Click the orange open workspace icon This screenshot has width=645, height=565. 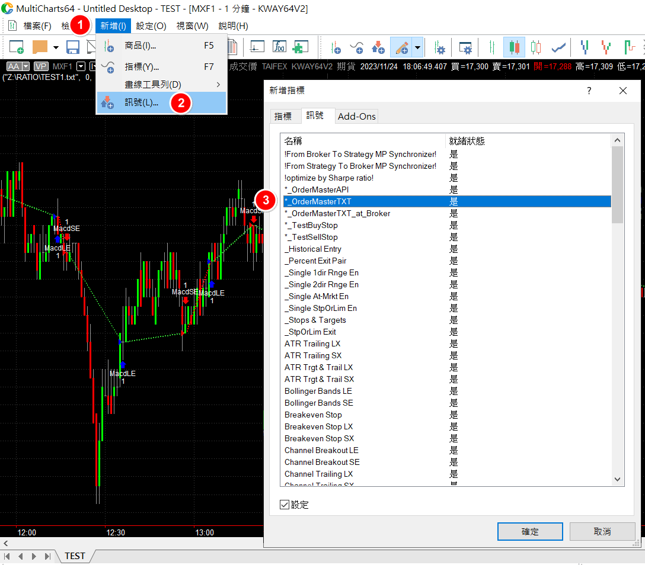point(40,47)
